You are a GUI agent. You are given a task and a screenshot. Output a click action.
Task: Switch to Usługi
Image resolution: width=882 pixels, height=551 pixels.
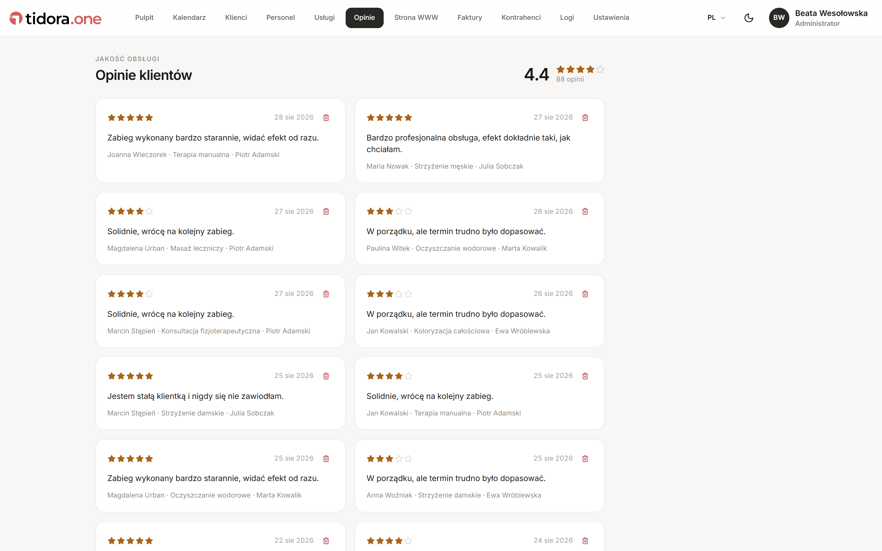point(324,17)
